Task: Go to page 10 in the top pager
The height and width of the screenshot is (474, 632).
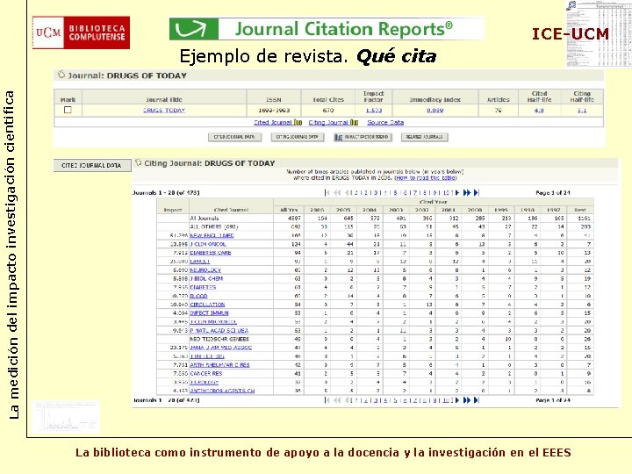Action: point(446,192)
